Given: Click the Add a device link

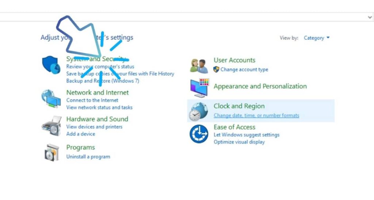Looking at the screenshot, I should point(81,134).
